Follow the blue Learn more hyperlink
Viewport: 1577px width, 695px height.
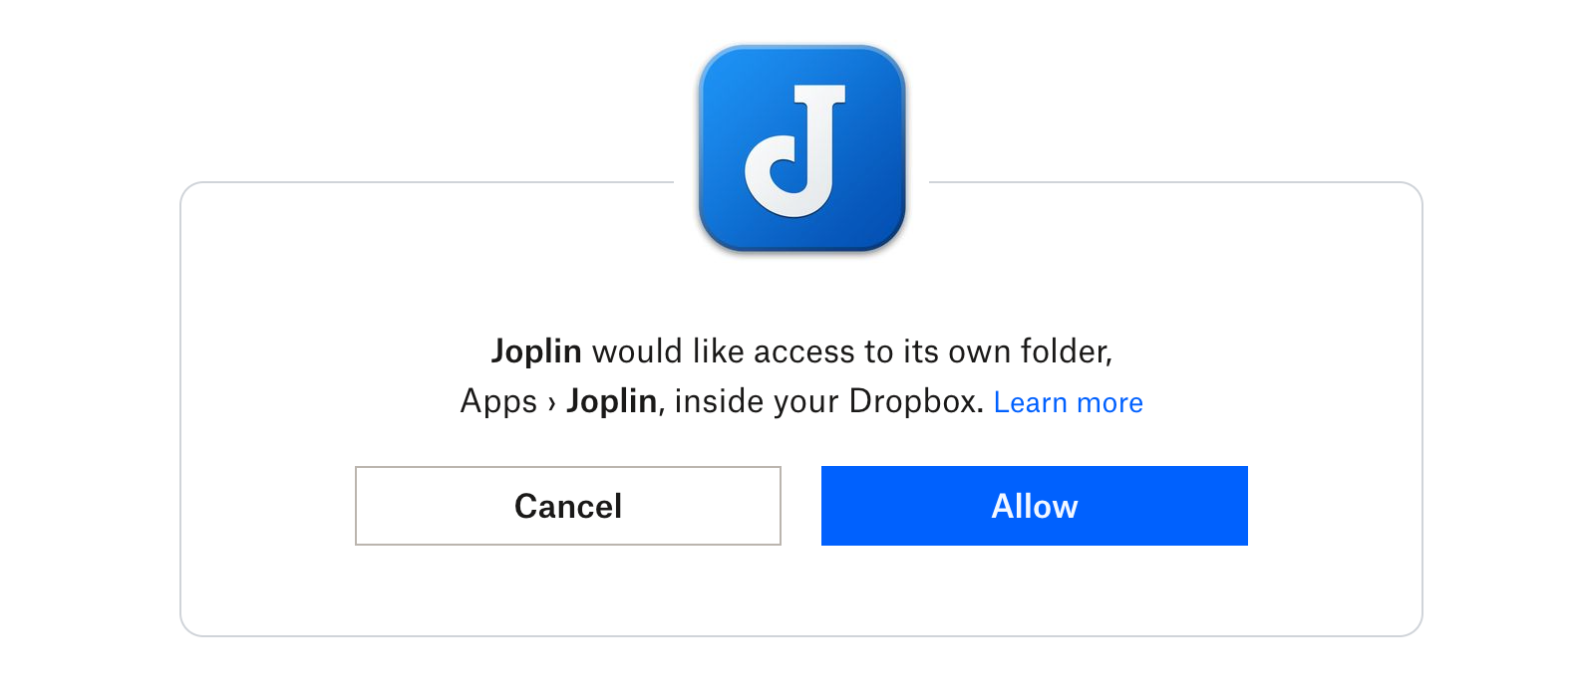(x=1068, y=402)
